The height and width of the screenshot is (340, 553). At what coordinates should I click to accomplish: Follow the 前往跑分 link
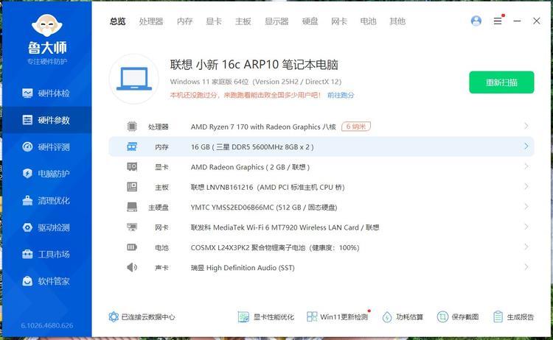coord(341,95)
